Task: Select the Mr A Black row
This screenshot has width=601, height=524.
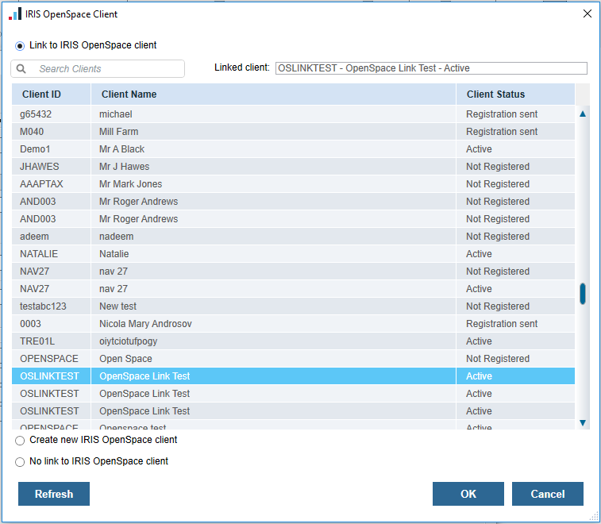Action: [293, 149]
